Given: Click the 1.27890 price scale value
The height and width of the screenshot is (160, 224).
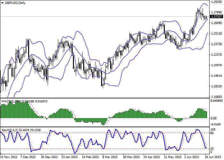Looking at the screenshot, I should (216, 12).
